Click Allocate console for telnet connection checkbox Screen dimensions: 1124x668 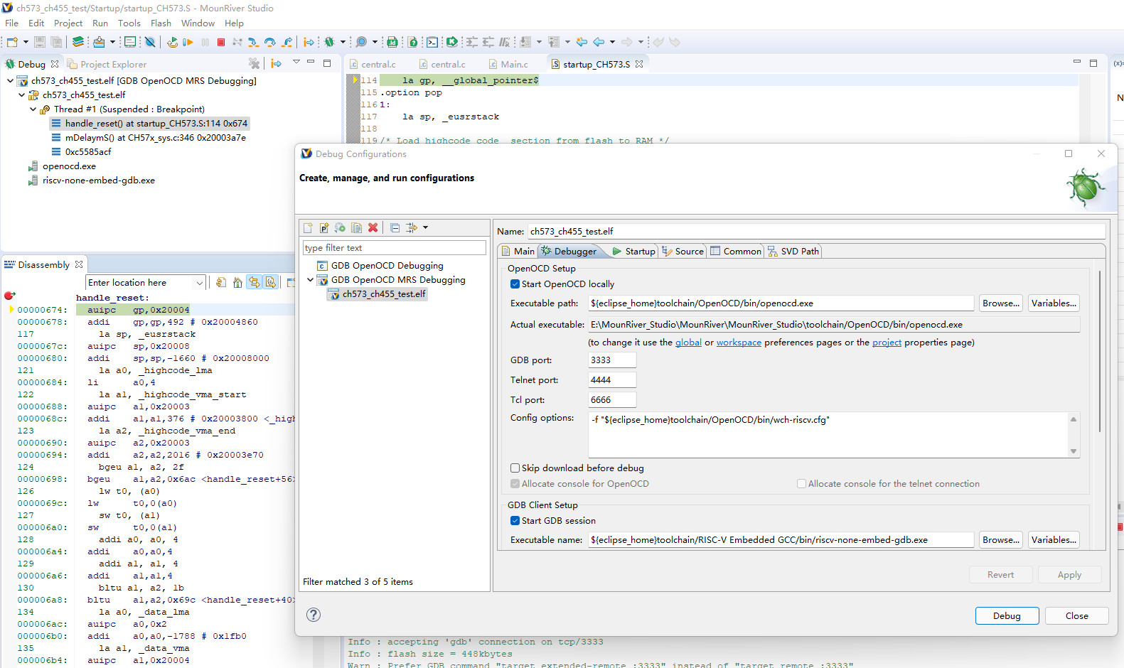point(802,484)
